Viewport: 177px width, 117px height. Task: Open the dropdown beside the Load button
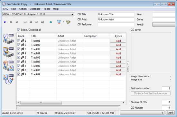click(142, 113)
